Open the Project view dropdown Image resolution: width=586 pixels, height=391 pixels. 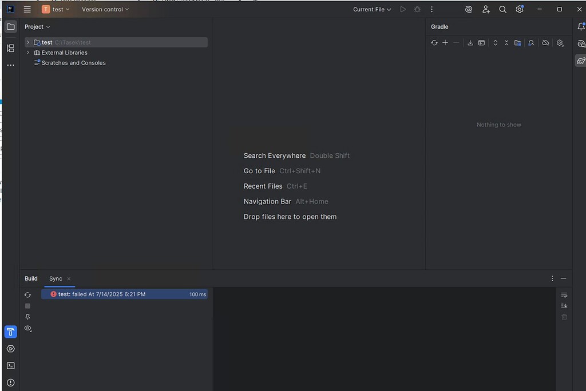(37, 27)
